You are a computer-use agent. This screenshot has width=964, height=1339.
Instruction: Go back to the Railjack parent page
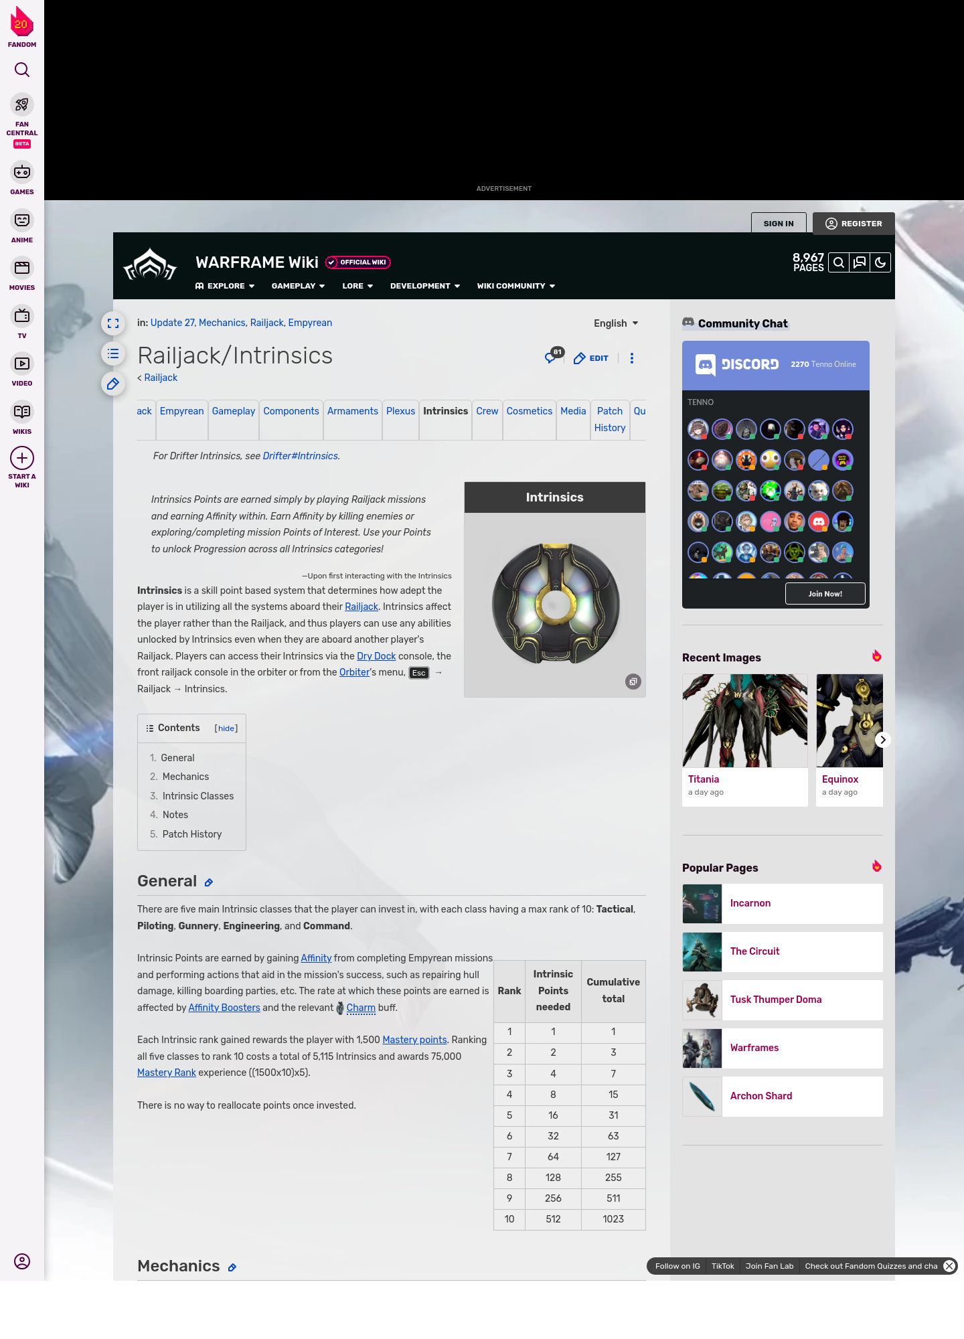click(x=161, y=378)
